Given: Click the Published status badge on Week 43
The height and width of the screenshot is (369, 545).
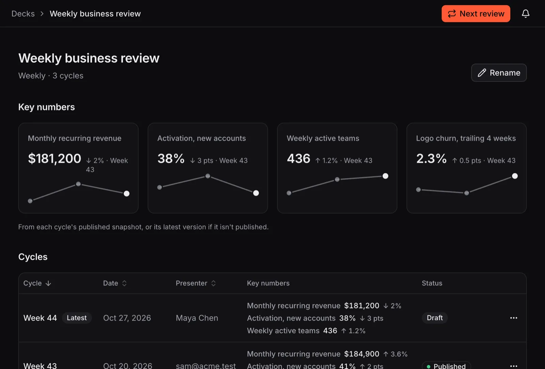Looking at the screenshot, I should pyautogui.click(x=446, y=366).
